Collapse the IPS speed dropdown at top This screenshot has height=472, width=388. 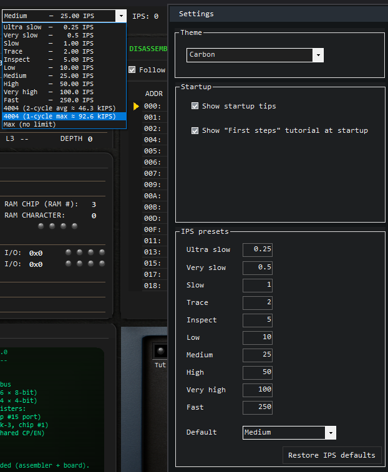coord(120,16)
